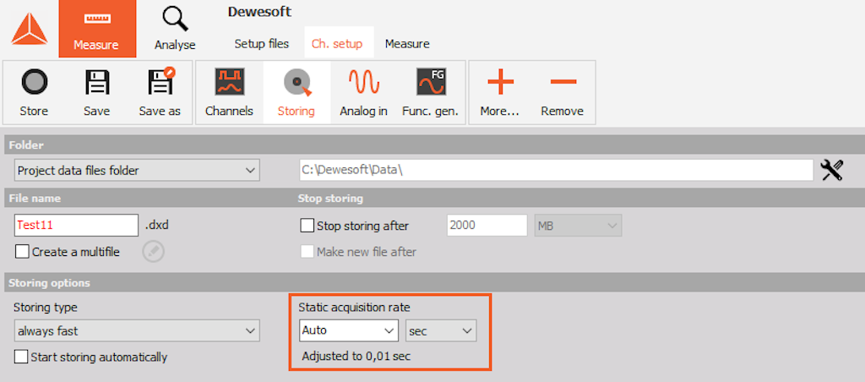Screen dimensions: 865x382
Task: Click the Folder section header
Action: (26, 145)
